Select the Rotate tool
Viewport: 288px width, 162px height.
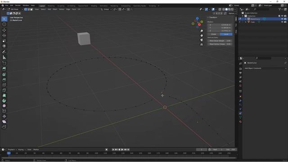[4, 35]
